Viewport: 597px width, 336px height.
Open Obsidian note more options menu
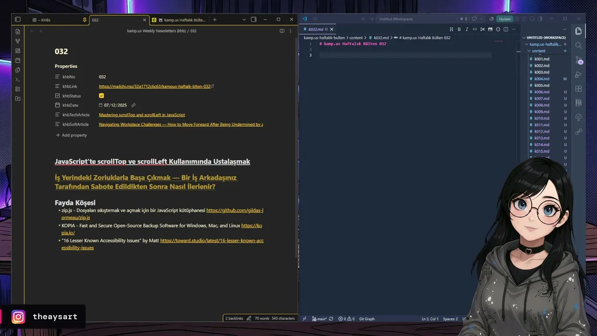click(291, 31)
